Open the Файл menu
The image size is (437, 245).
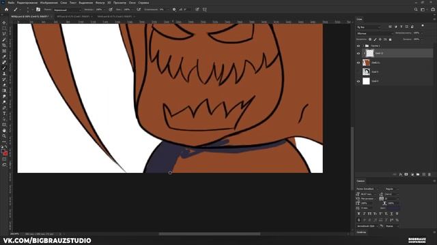[11, 3]
